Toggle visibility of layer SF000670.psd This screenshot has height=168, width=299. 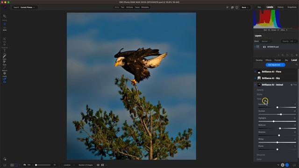pyautogui.click(x=255, y=47)
